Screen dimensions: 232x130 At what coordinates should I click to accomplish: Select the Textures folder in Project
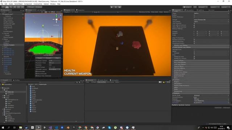point(10,94)
